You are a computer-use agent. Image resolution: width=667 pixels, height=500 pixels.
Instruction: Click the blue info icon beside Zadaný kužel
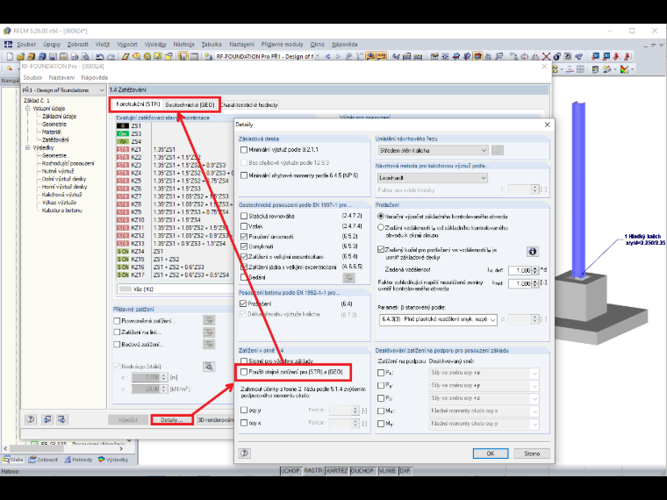pyautogui.click(x=532, y=252)
